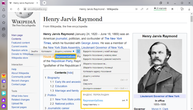Viewport: 193px width, 110px height.
Task: Click Додати у нотатки in selection toolbar
Action: click(x=63, y=51)
